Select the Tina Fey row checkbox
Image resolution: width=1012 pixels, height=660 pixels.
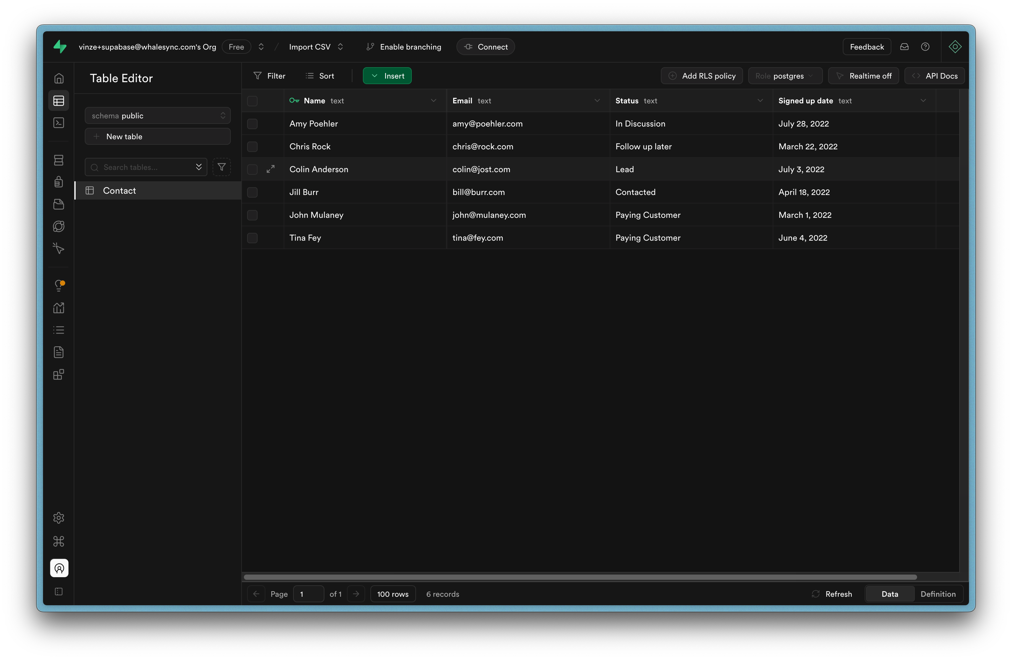pyautogui.click(x=253, y=238)
